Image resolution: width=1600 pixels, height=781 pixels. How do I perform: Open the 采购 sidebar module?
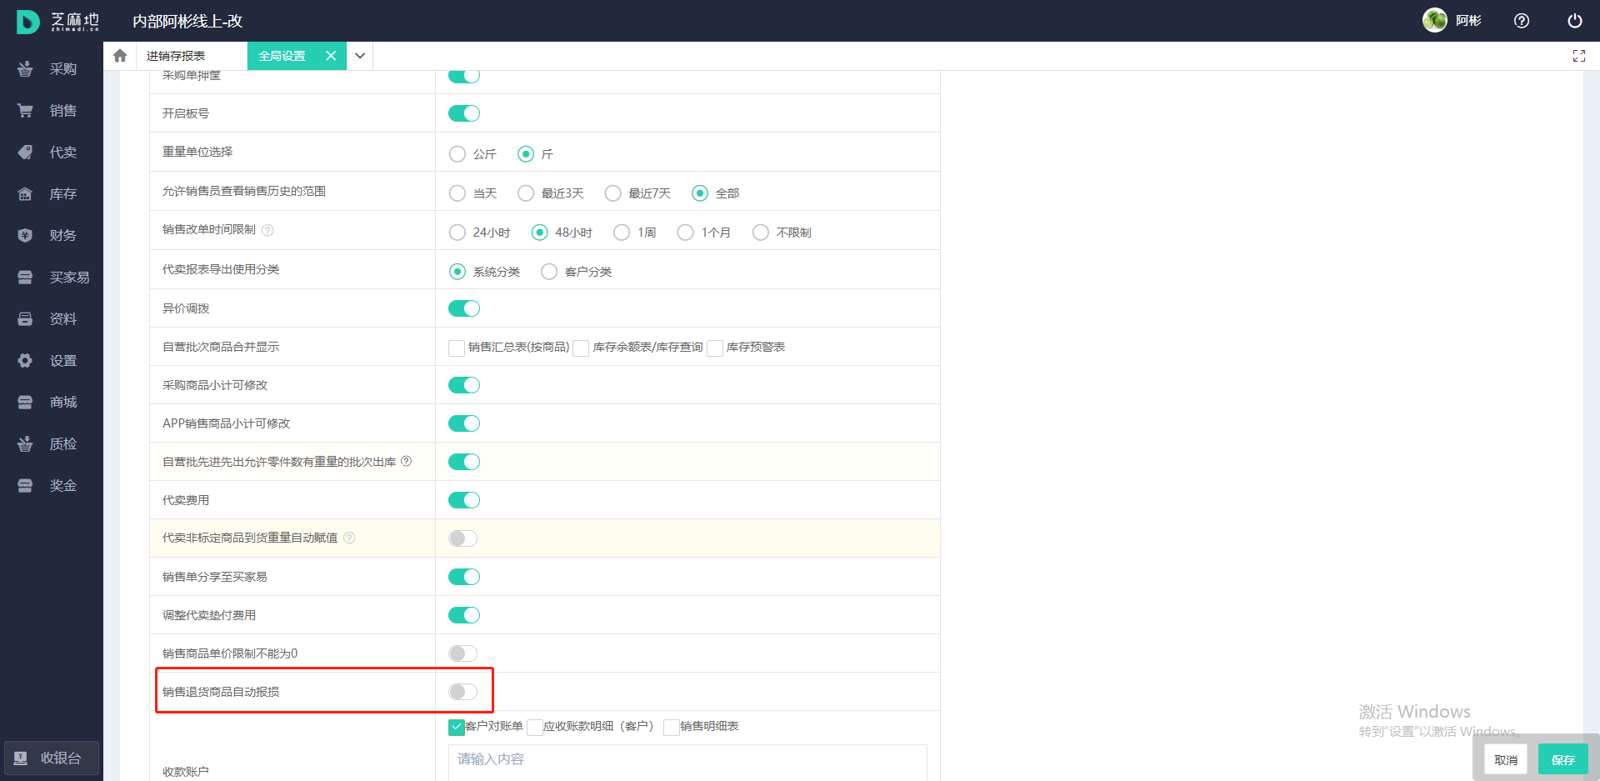click(52, 69)
